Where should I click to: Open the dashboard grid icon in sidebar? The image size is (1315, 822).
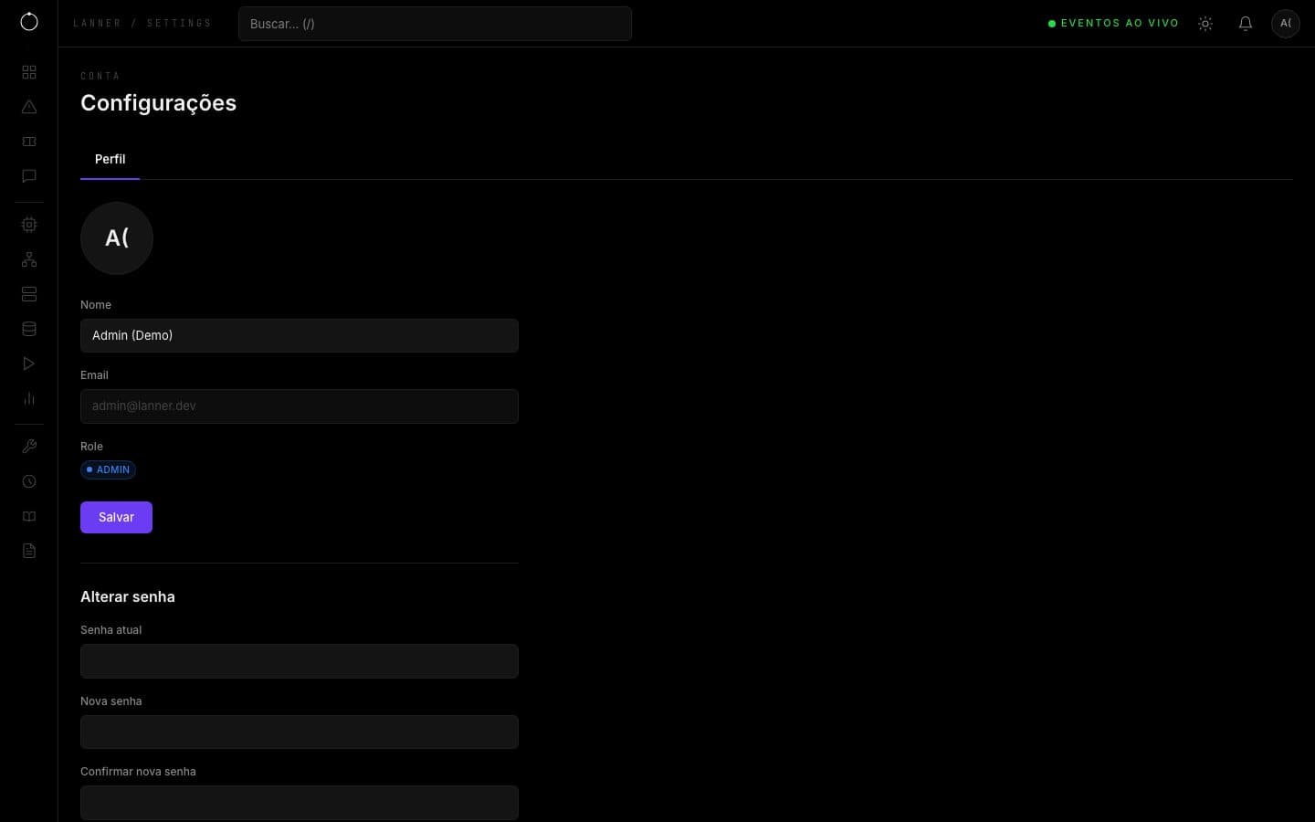29,72
